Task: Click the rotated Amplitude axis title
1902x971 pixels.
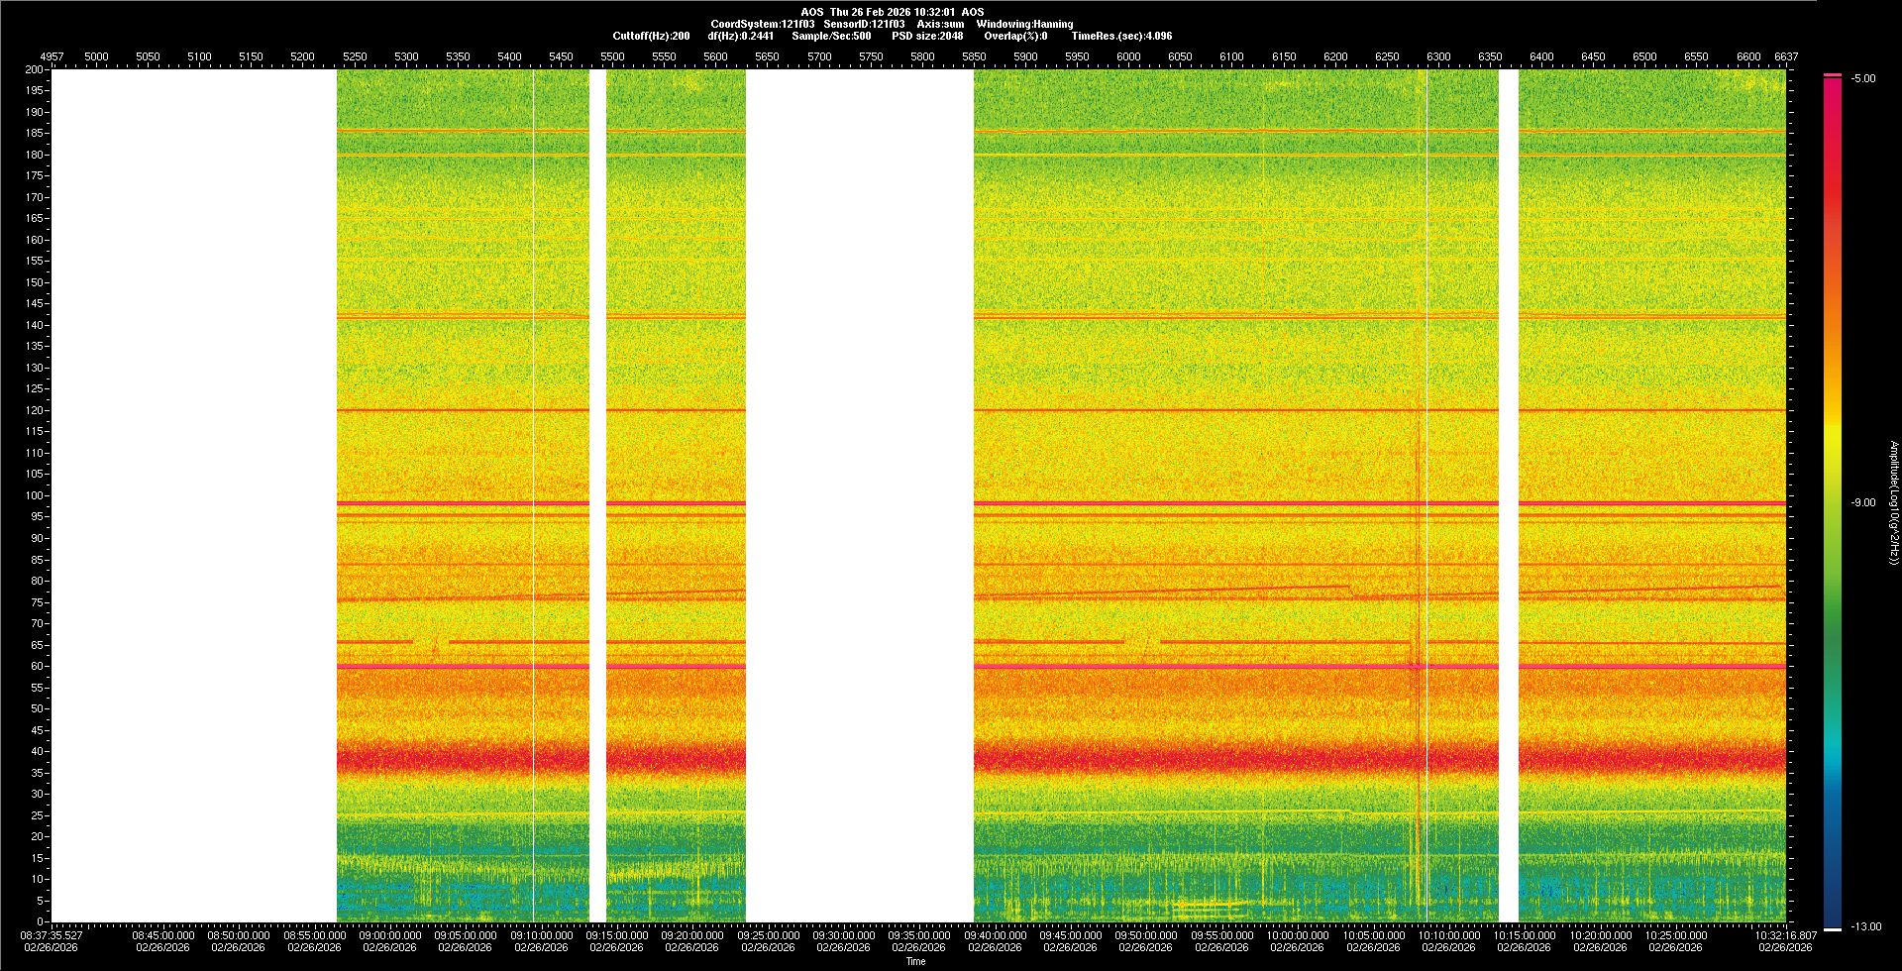Action: [x=1893, y=503]
